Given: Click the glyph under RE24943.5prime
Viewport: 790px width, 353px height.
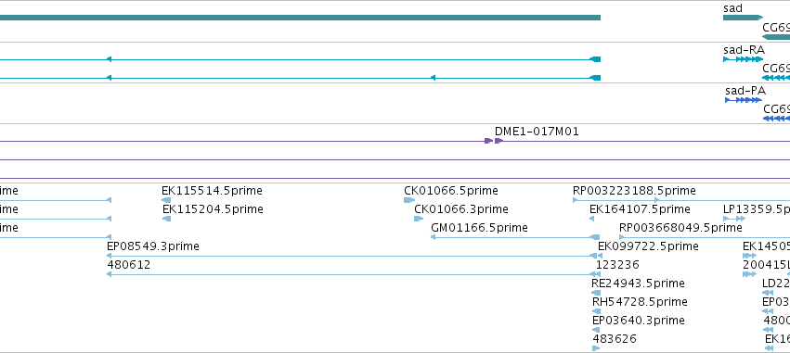Looking at the screenshot, I should (x=596, y=293).
